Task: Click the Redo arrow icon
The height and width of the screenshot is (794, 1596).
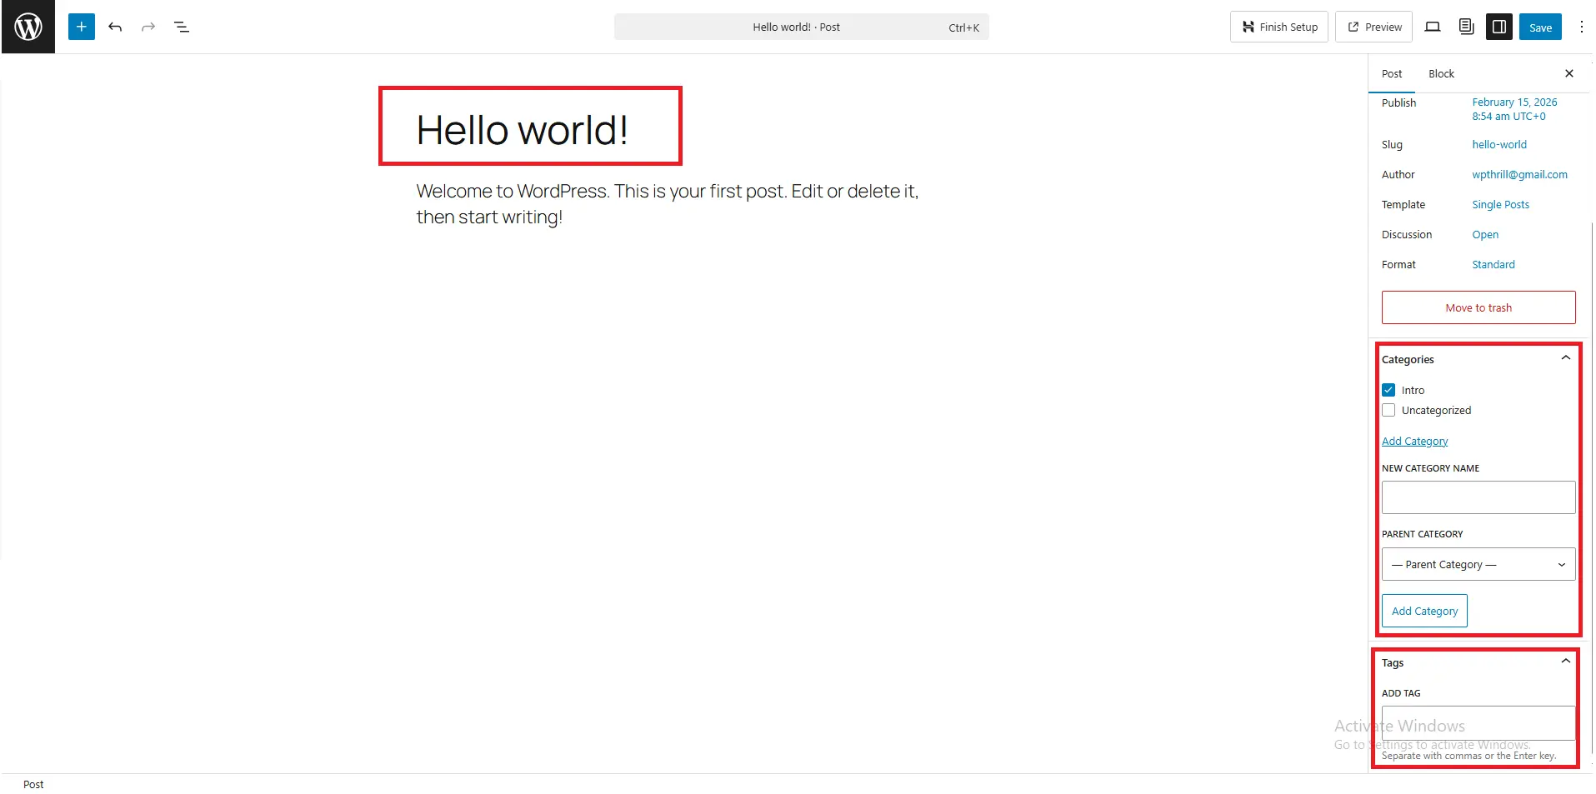Action: click(x=148, y=27)
